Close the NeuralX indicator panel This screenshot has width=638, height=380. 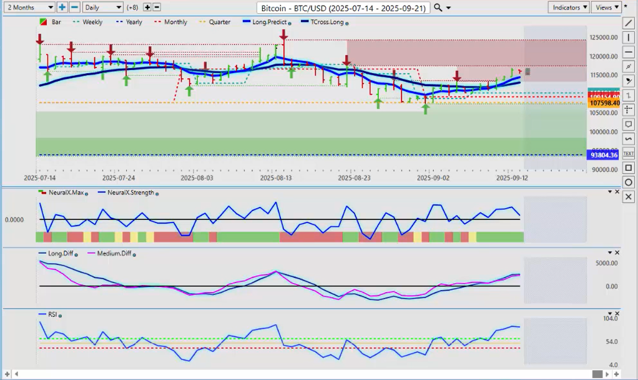617,191
